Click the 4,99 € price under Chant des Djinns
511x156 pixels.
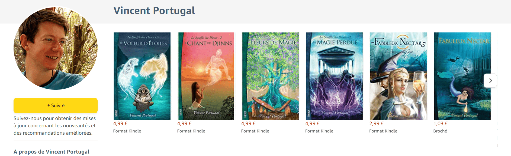click(x=184, y=124)
